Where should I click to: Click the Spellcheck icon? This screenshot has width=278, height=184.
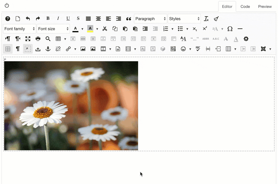(x=198, y=49)
